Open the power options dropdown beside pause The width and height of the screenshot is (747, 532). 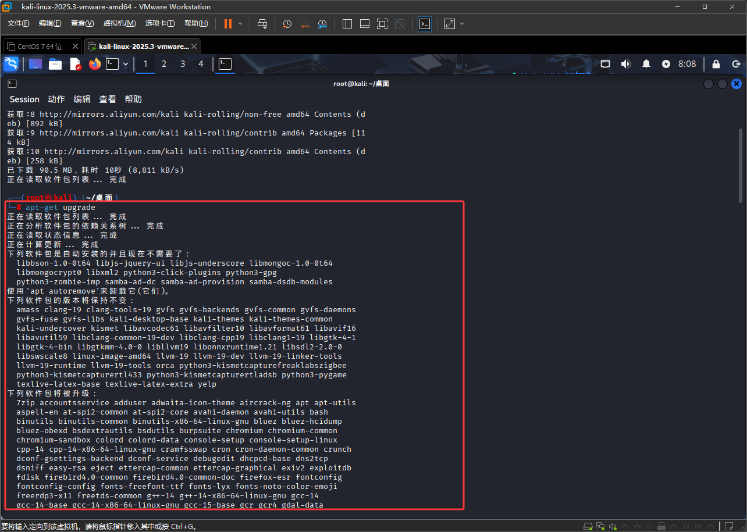pos(240,24)
